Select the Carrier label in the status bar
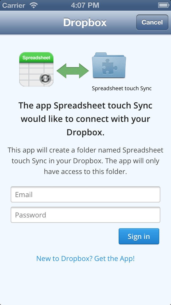The image size is (171, 305). 13,5
